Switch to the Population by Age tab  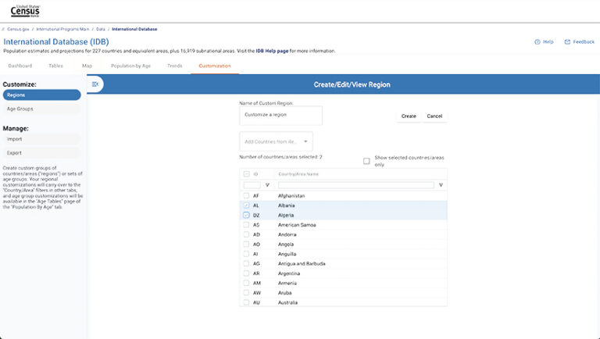coord(130,66)
